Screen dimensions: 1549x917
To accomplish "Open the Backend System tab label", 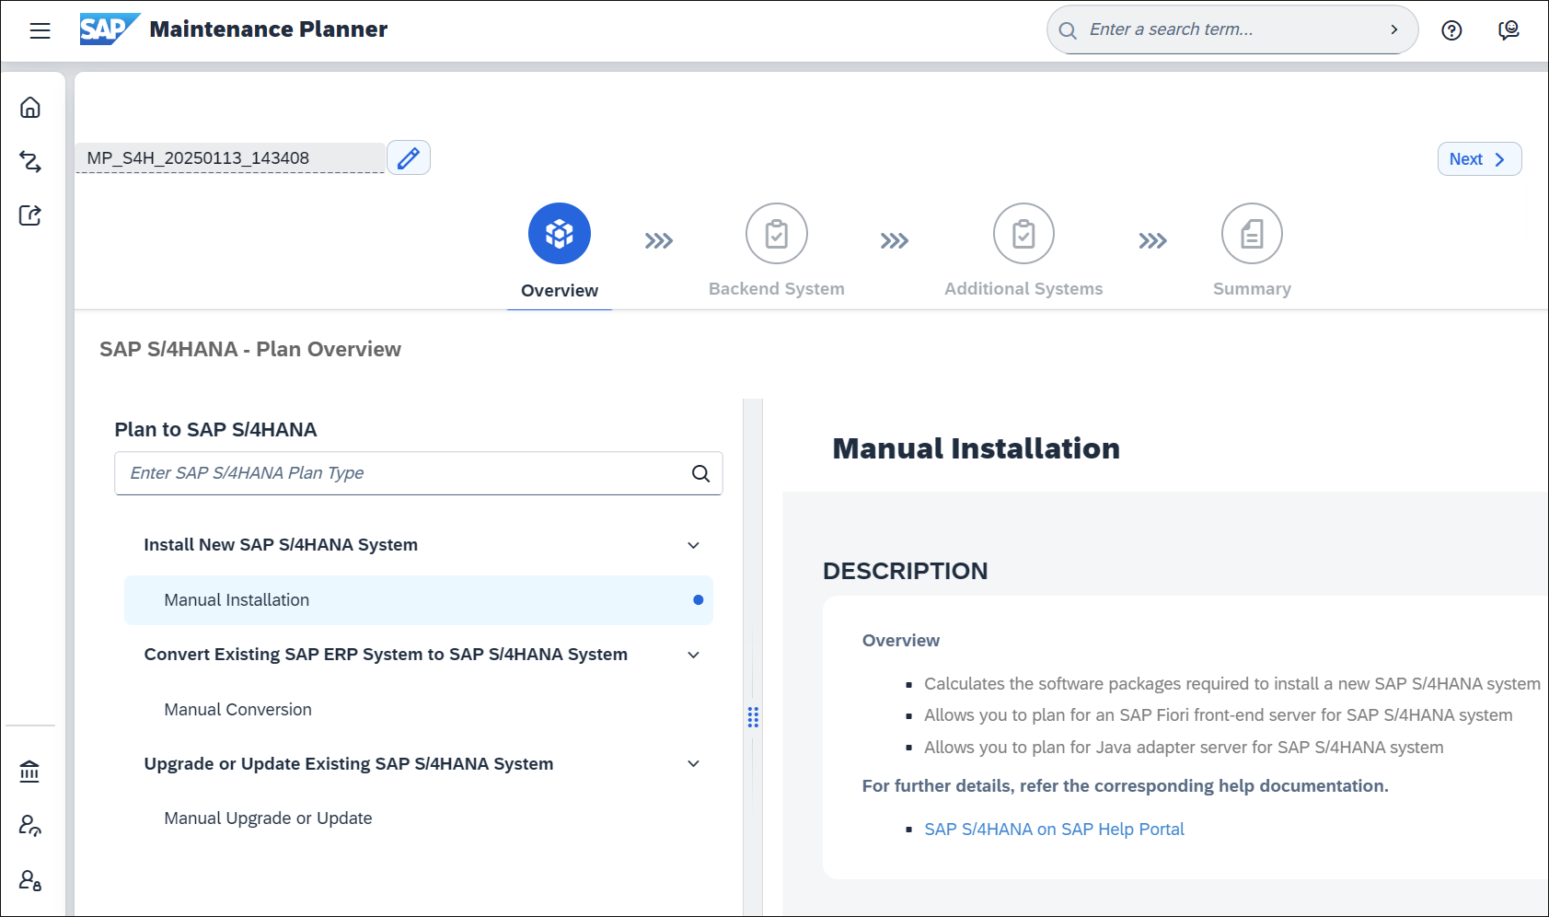I will point(777,289).
